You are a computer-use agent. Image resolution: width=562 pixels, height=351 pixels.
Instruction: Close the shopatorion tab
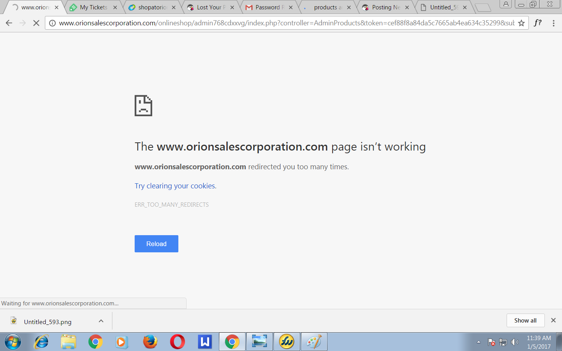coord(174,7)
